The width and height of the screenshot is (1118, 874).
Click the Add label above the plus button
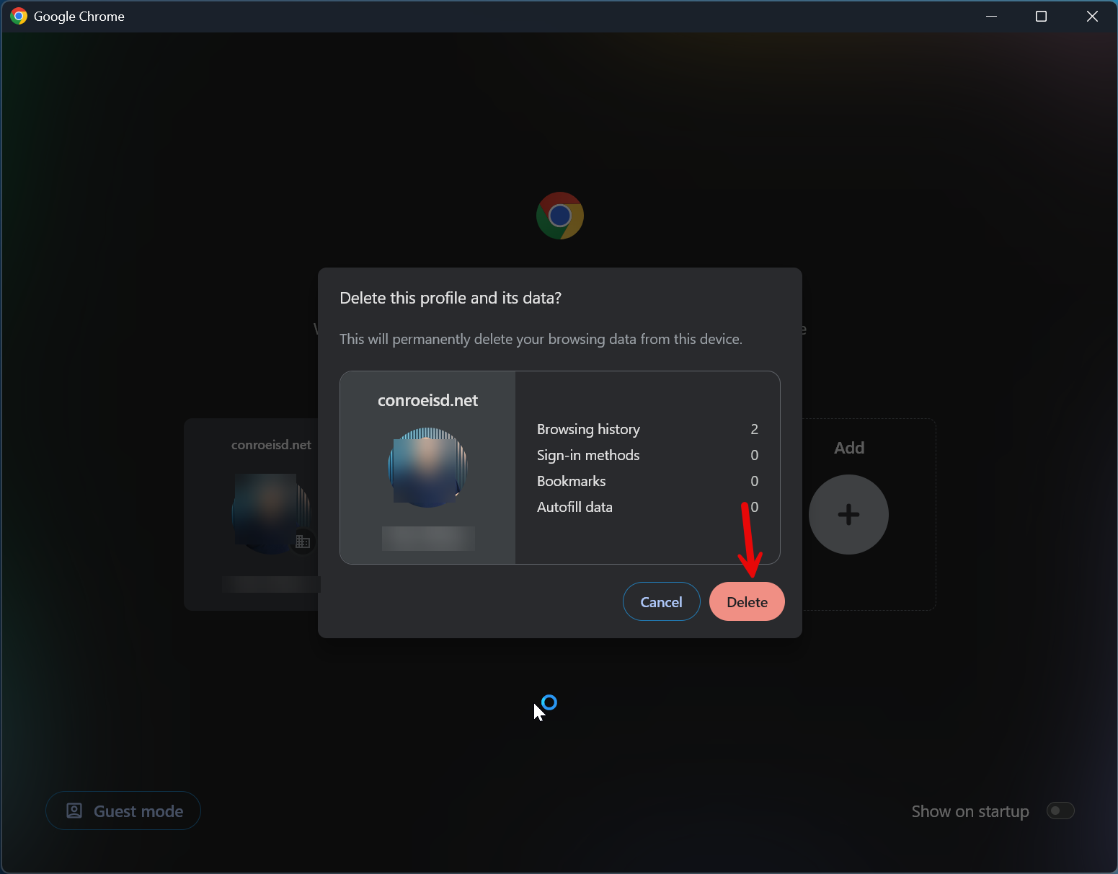(x=848, y=448)
